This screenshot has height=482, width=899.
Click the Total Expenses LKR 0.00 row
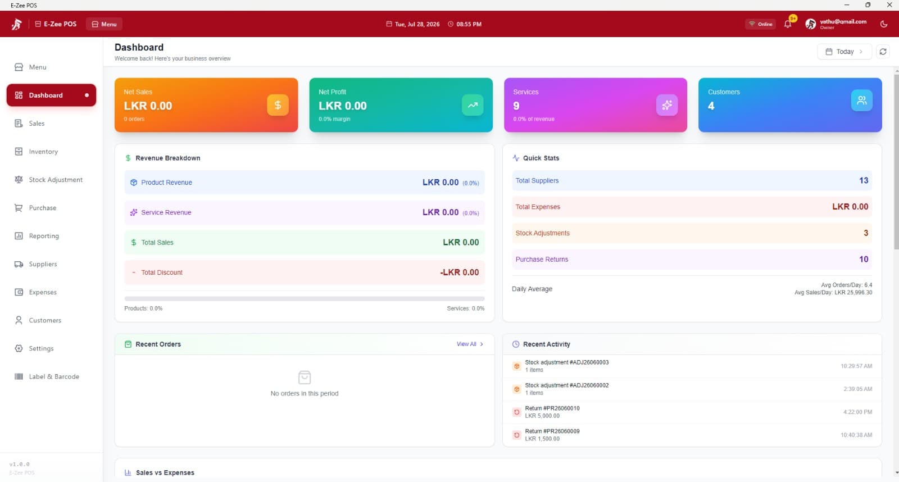692,207
